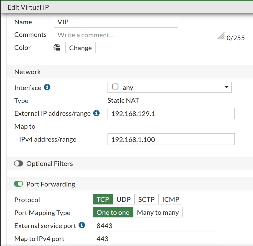Choose One to one port mapping
This screenshot has width=253, height=246.
113,212
